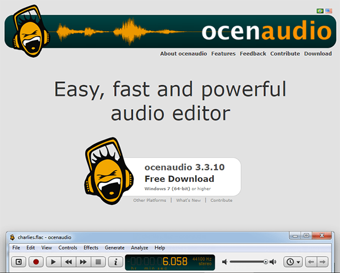The width and height of the screenshot is (340, 273).
Task: Click the Brazil flag language icon
Action: click(320, 11)
